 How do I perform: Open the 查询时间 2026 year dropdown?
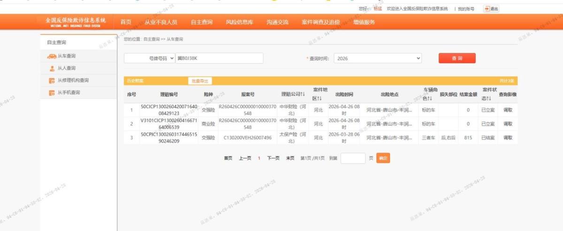coord(378,59)
